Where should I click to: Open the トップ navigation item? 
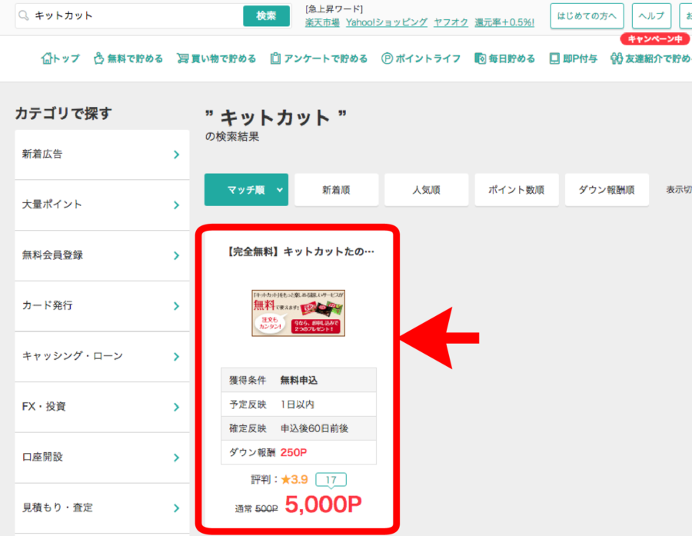pos(61,58)
